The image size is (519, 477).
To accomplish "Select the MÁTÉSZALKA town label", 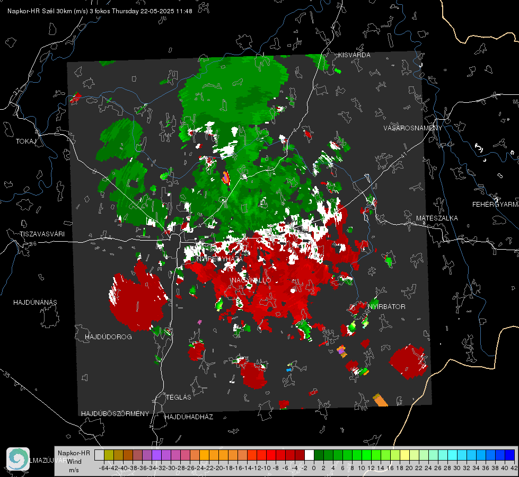I will point(437,218).
